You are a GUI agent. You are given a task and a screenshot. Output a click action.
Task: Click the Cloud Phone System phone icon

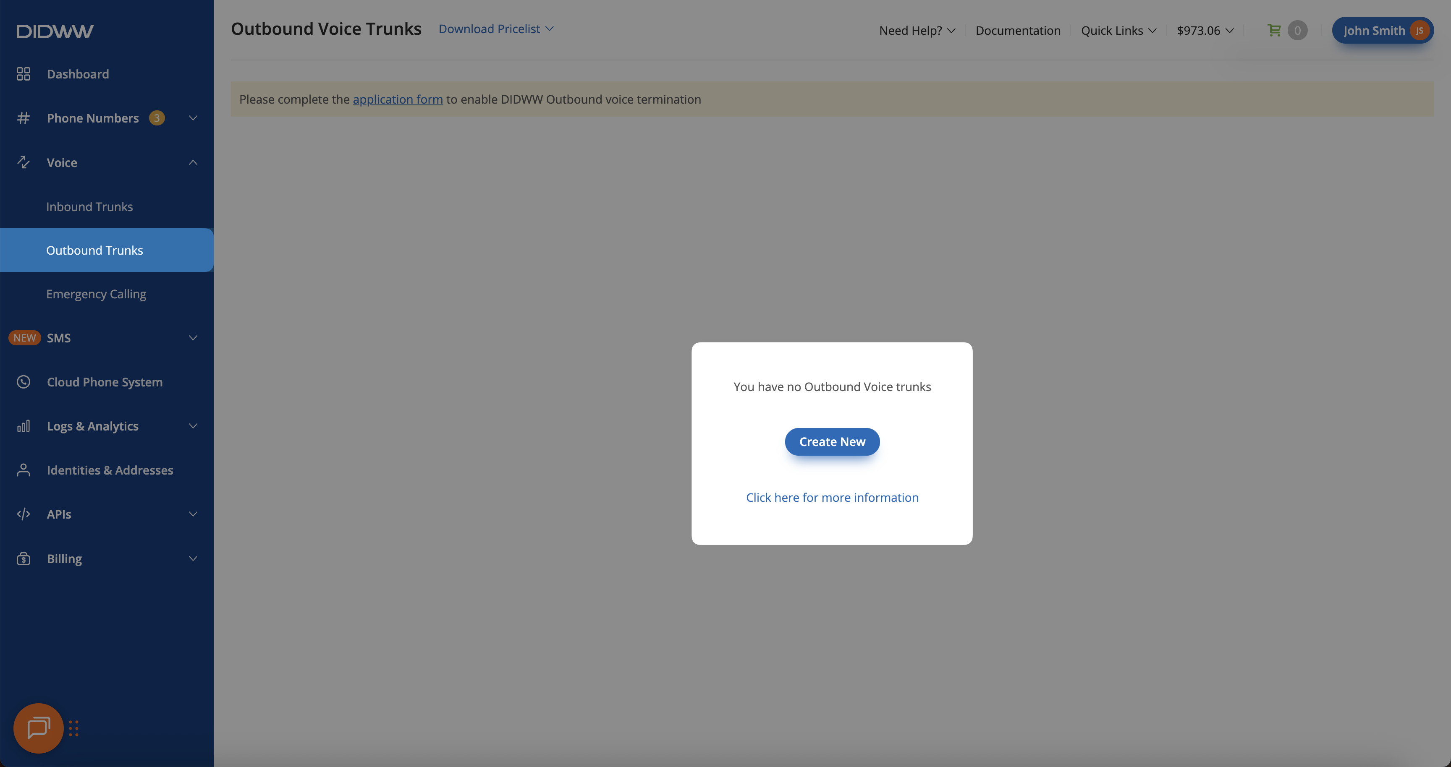[23, 382]
